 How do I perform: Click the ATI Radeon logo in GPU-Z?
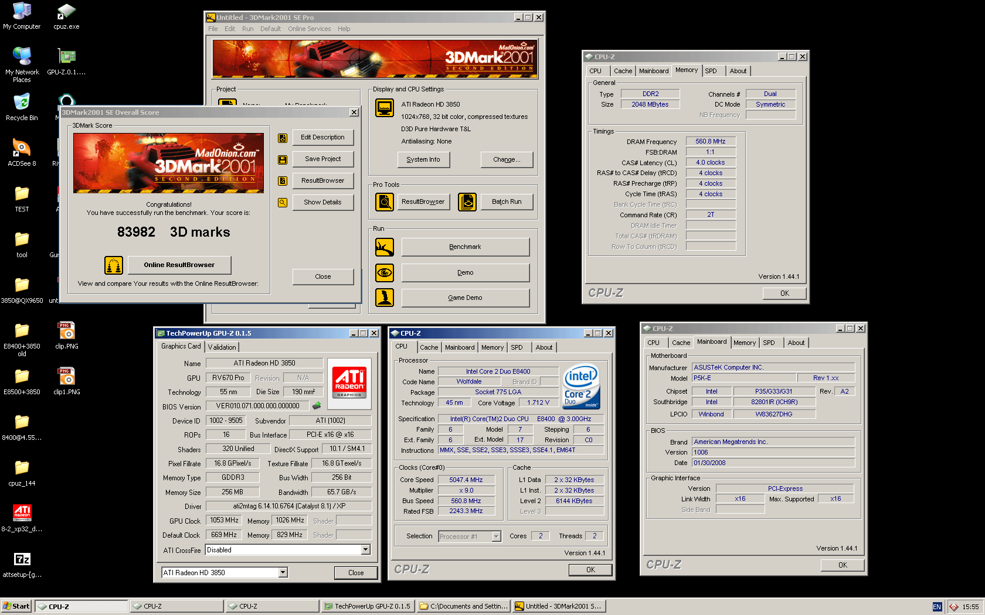[349, 384]
